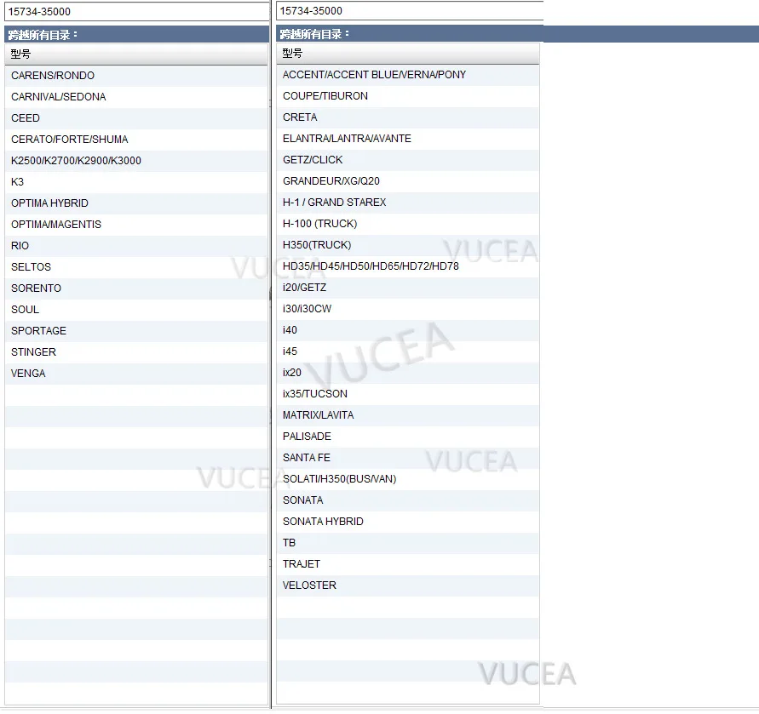Select i20/GETZ row

pyautogui.click(x=408, y=288)
